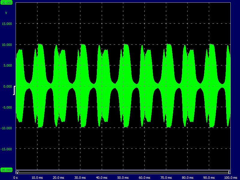This screenshot has height=180, width=240.
Task: Click the 5.000 voltage axis label
Action: pos(8,65)
